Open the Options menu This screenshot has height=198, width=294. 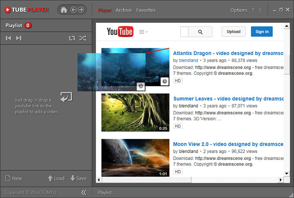(x=239, y=10)
